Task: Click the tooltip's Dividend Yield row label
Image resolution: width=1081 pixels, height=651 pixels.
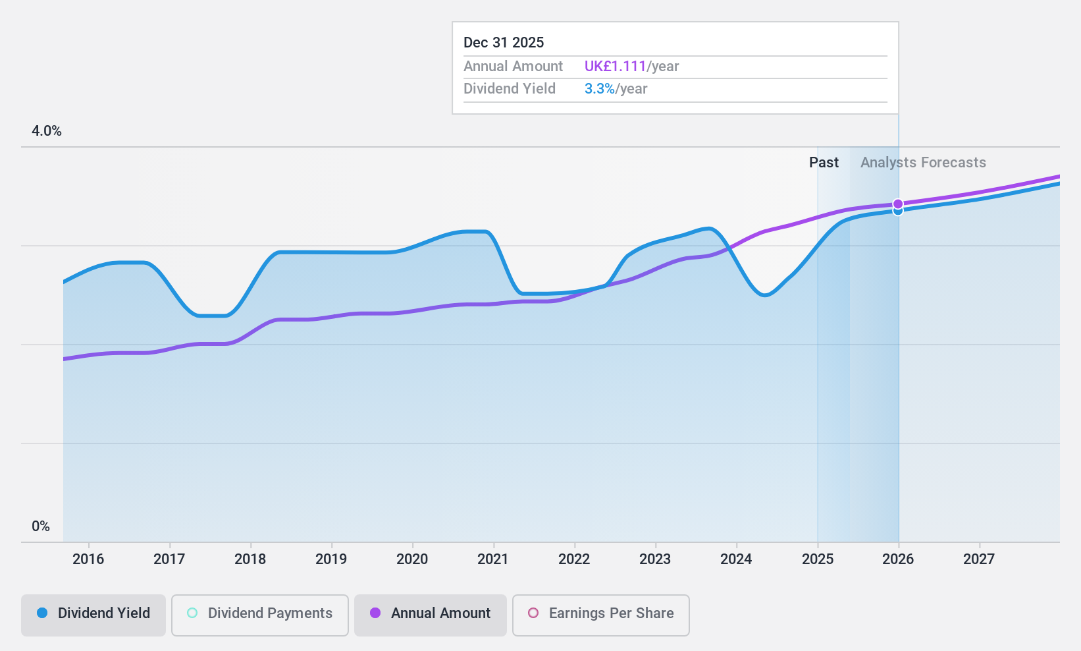Action: pyautogui.click(x=510, y=89)
